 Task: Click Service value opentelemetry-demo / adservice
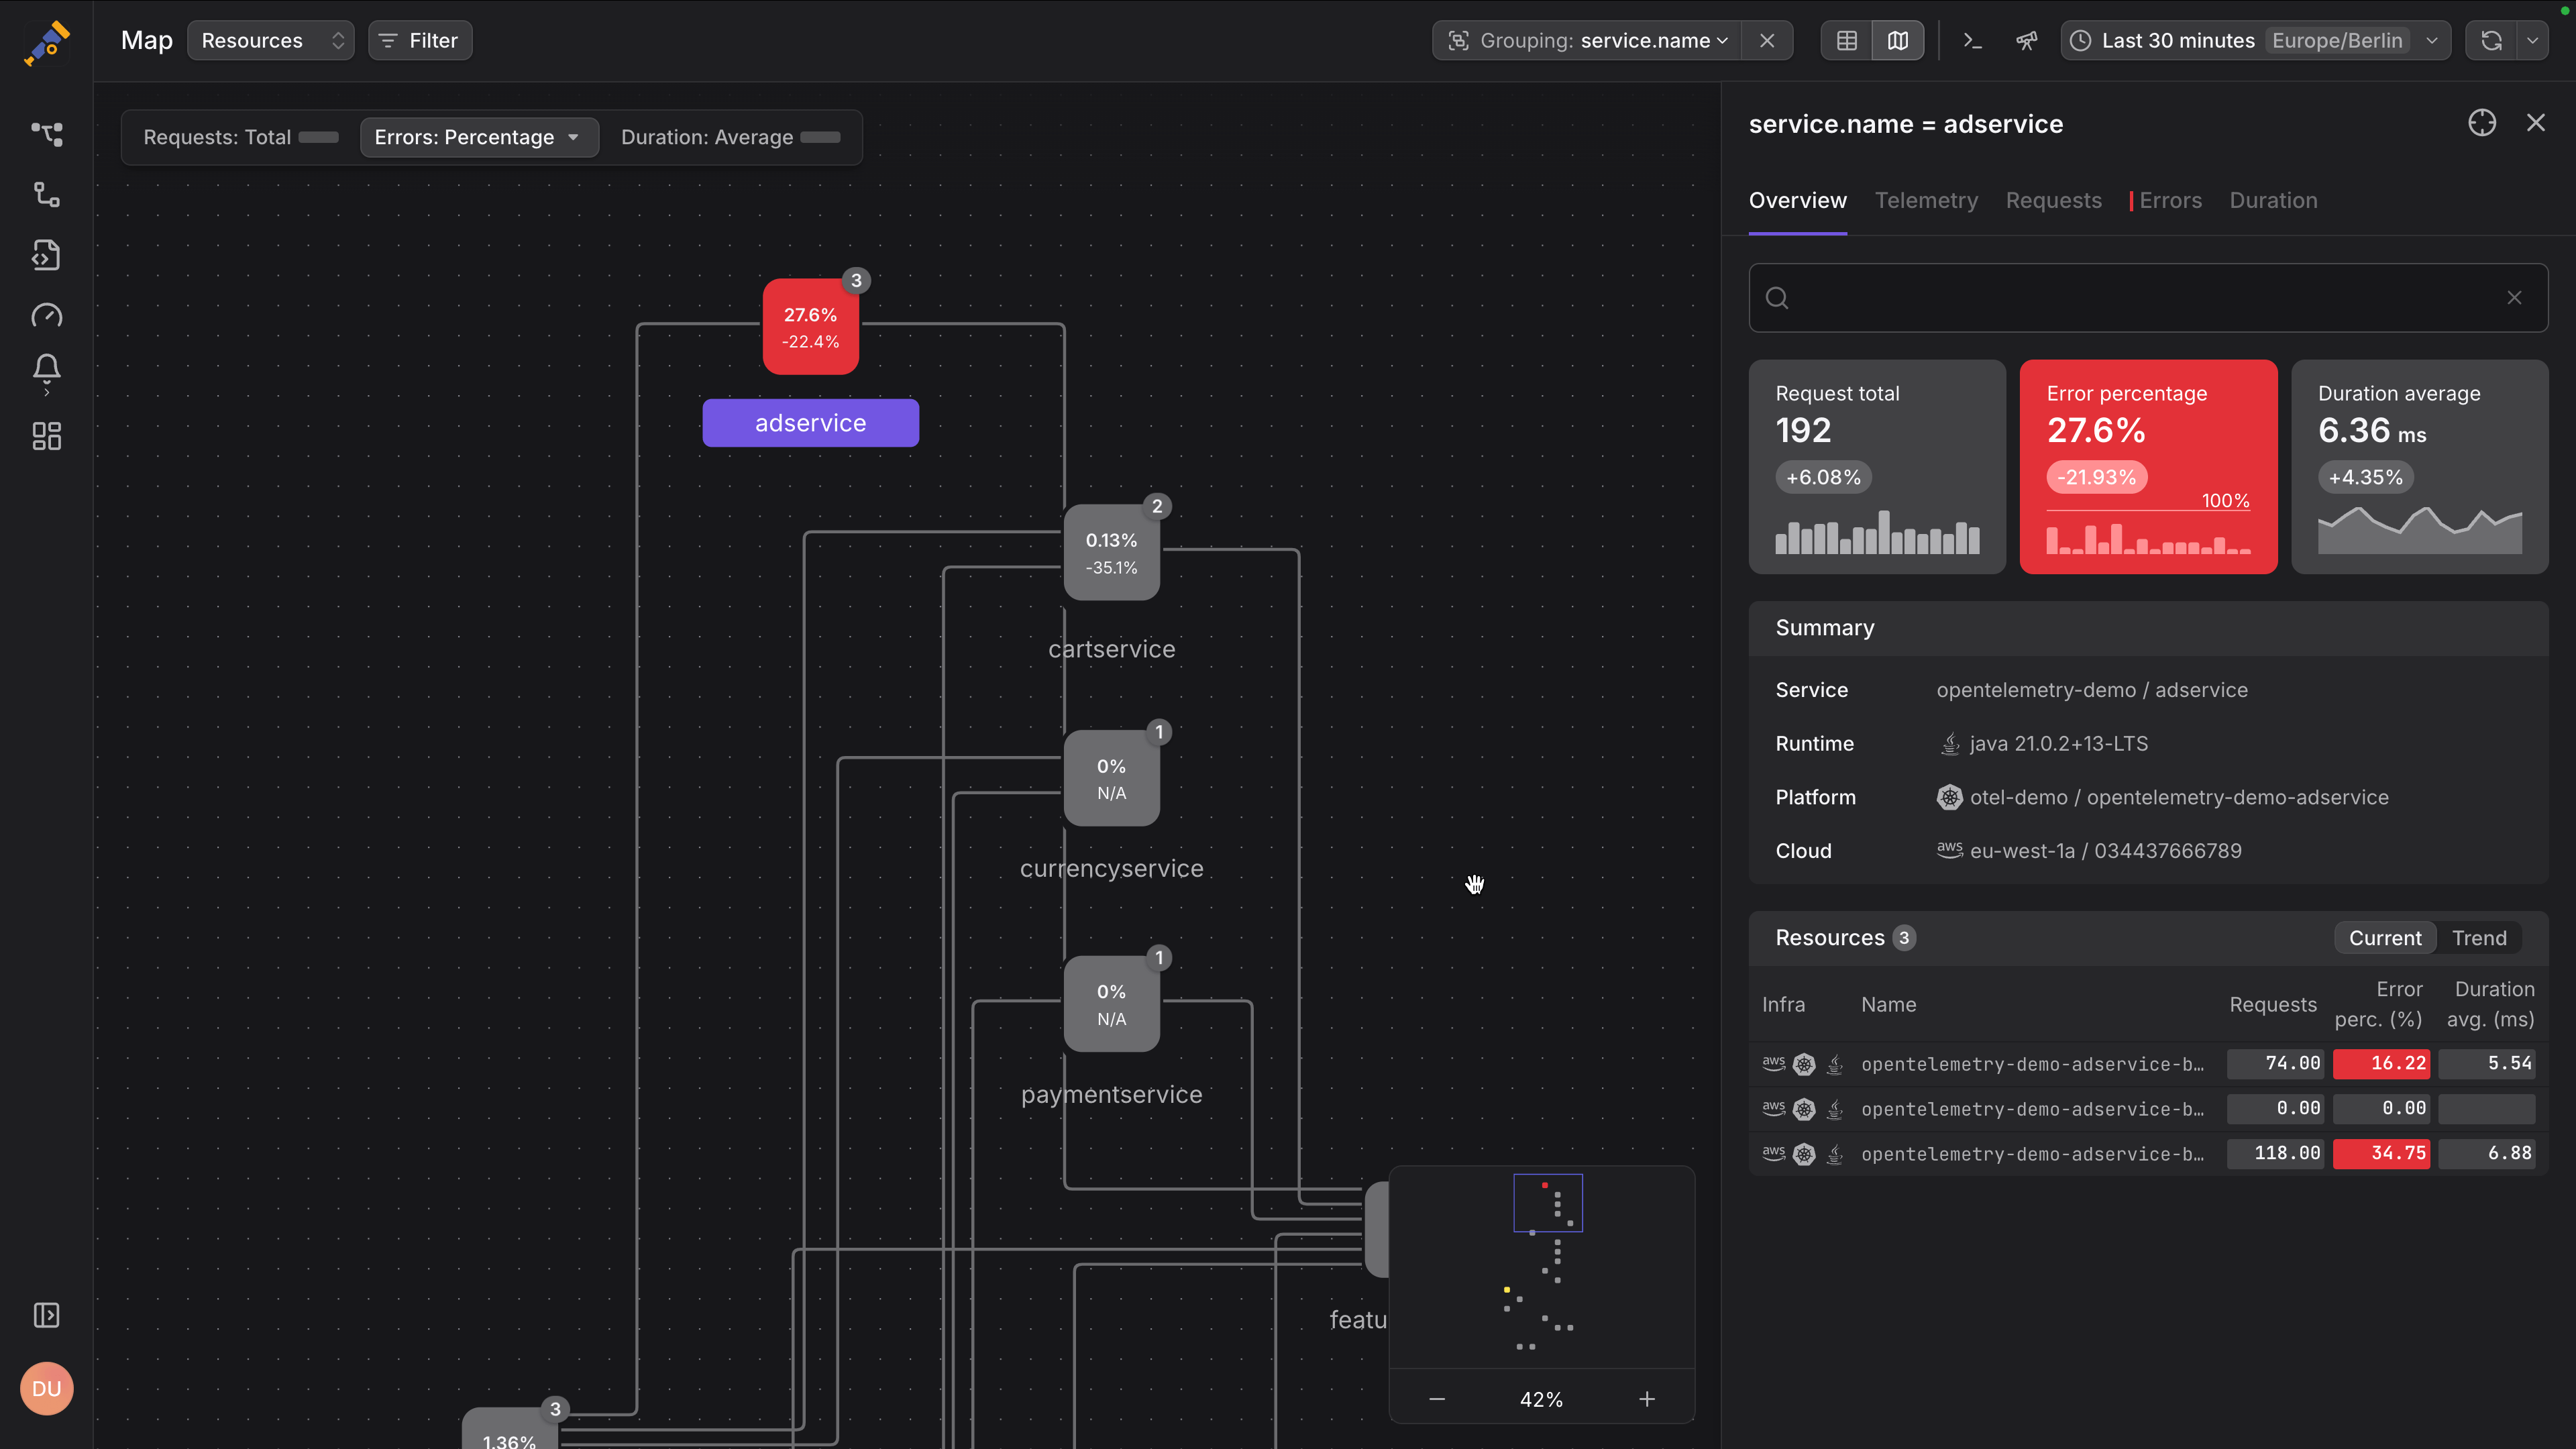(2092, 690)
